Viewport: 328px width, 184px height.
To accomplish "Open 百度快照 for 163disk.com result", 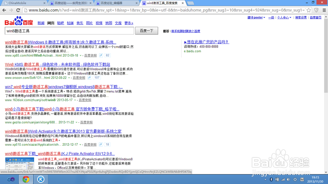I will point(85,100).
